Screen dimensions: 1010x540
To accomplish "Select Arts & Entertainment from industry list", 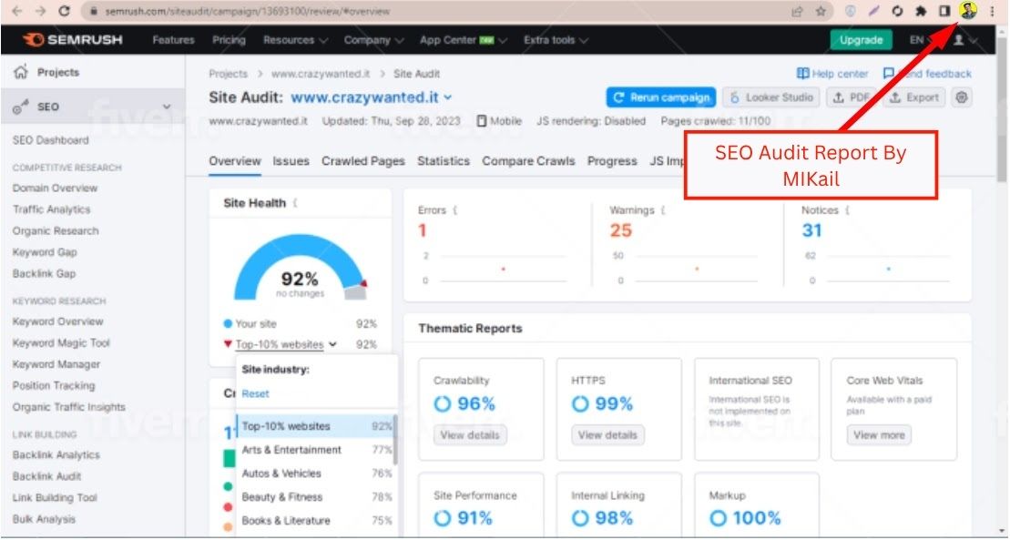I will [x=291, y=450].
